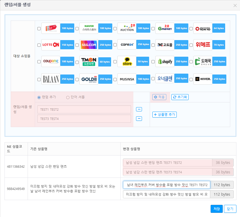Check the TMON checkbox
The width and height of the screenshot is (240, 217).
pos(77,62)
